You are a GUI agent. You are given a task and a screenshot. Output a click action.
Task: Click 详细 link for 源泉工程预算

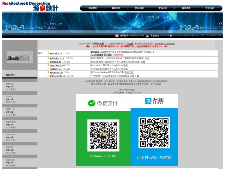pyautogui.click(x=147, y=58)
